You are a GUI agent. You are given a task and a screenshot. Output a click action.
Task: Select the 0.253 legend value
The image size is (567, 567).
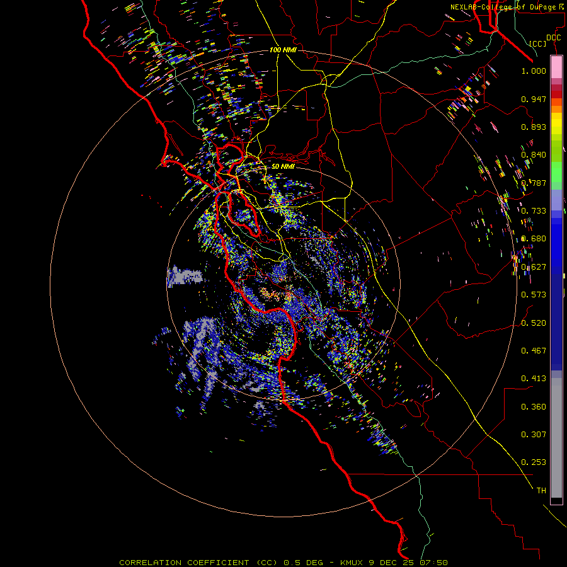coord(534,462)
